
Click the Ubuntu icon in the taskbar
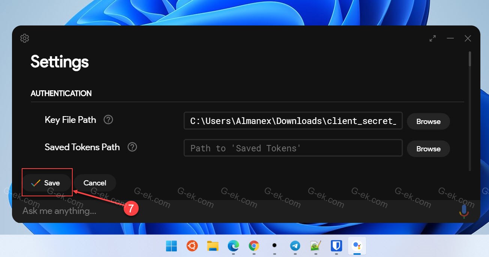[x=192, y=246]
